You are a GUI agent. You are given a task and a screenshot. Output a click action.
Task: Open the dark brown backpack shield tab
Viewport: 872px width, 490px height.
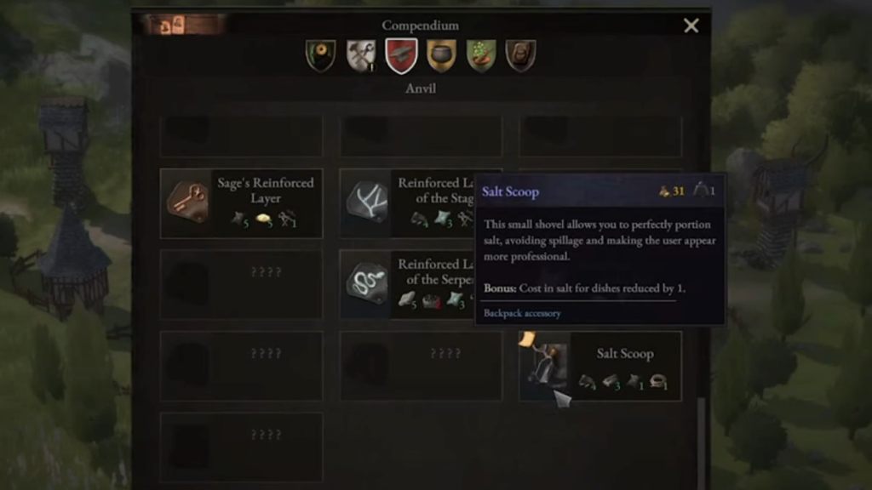[x=521, y=55]
